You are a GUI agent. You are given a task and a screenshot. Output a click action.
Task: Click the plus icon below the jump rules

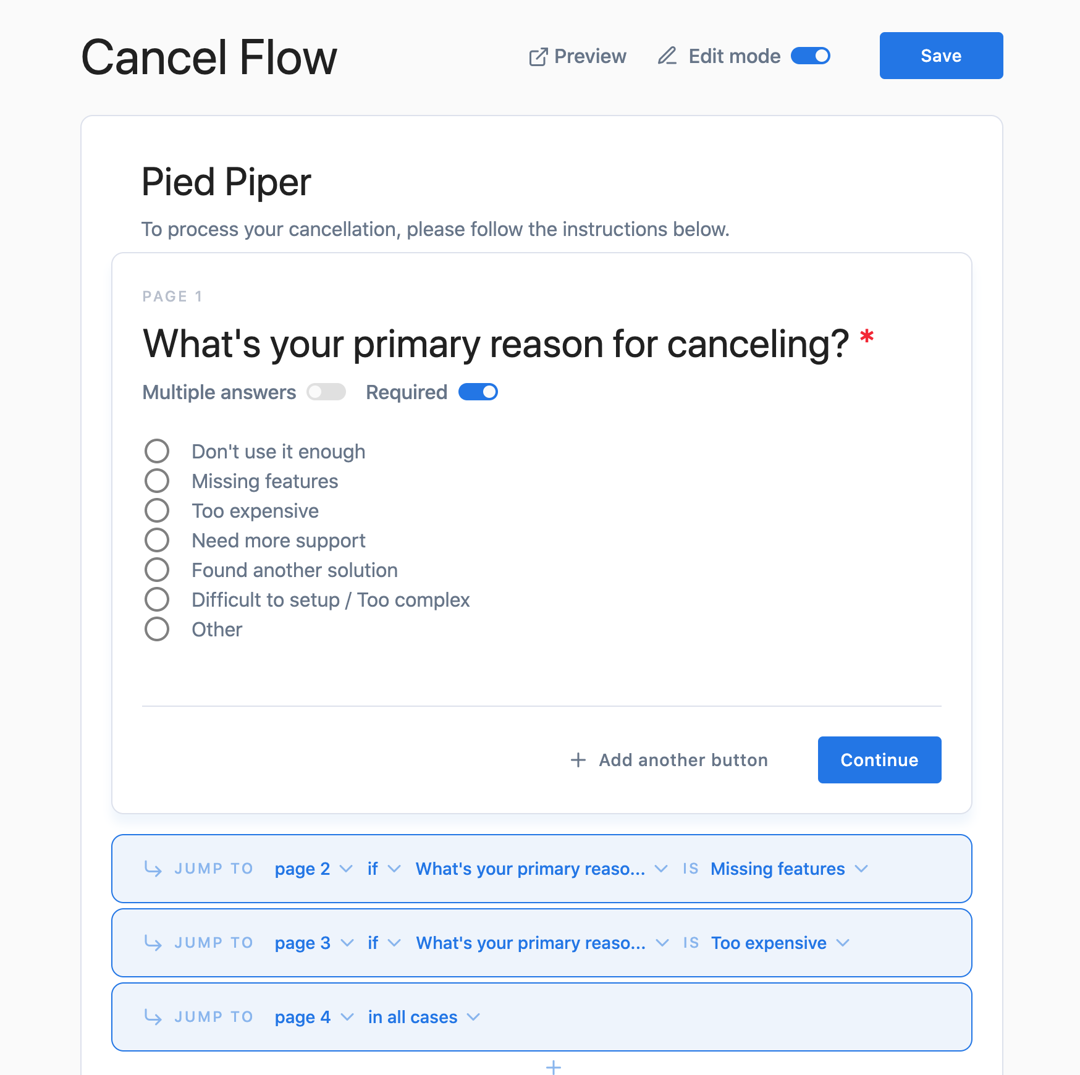(x=554, y=1066)
